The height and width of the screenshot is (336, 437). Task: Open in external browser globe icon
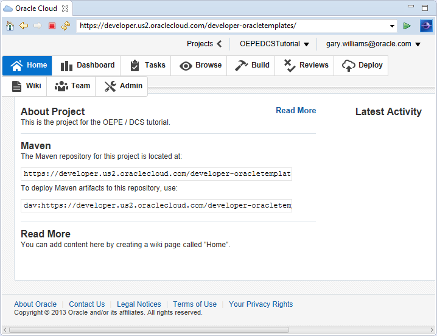click(x=426, y=26)
